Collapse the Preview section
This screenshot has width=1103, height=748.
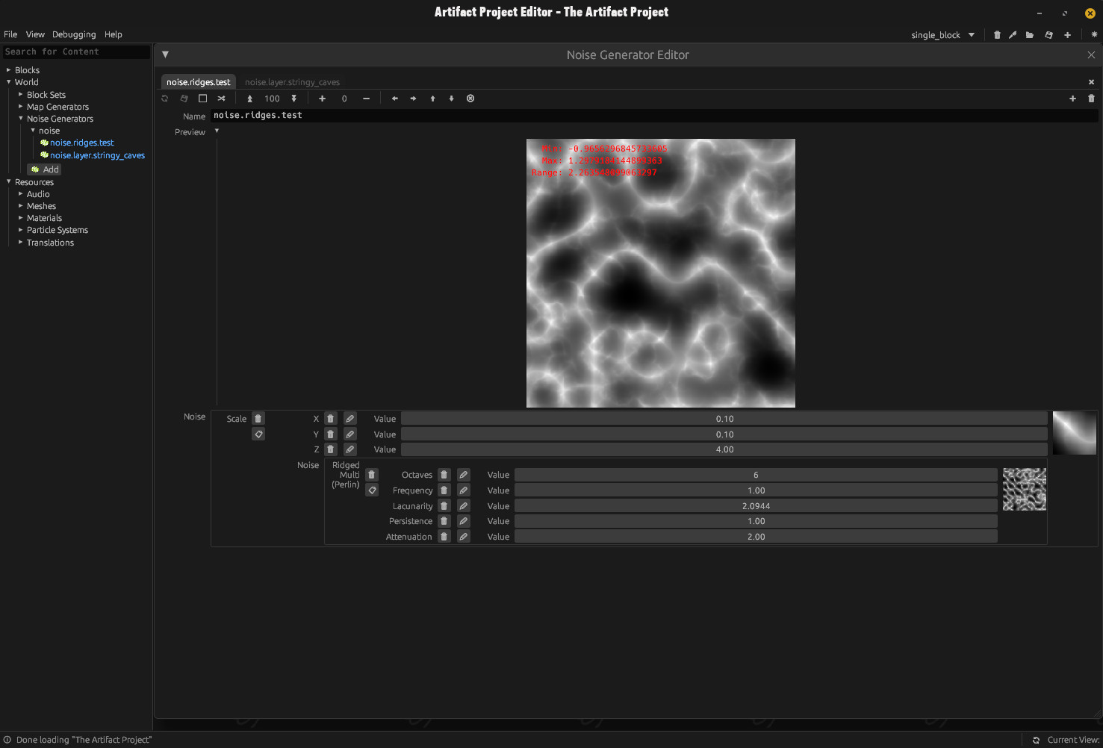(x=217, y=131)
